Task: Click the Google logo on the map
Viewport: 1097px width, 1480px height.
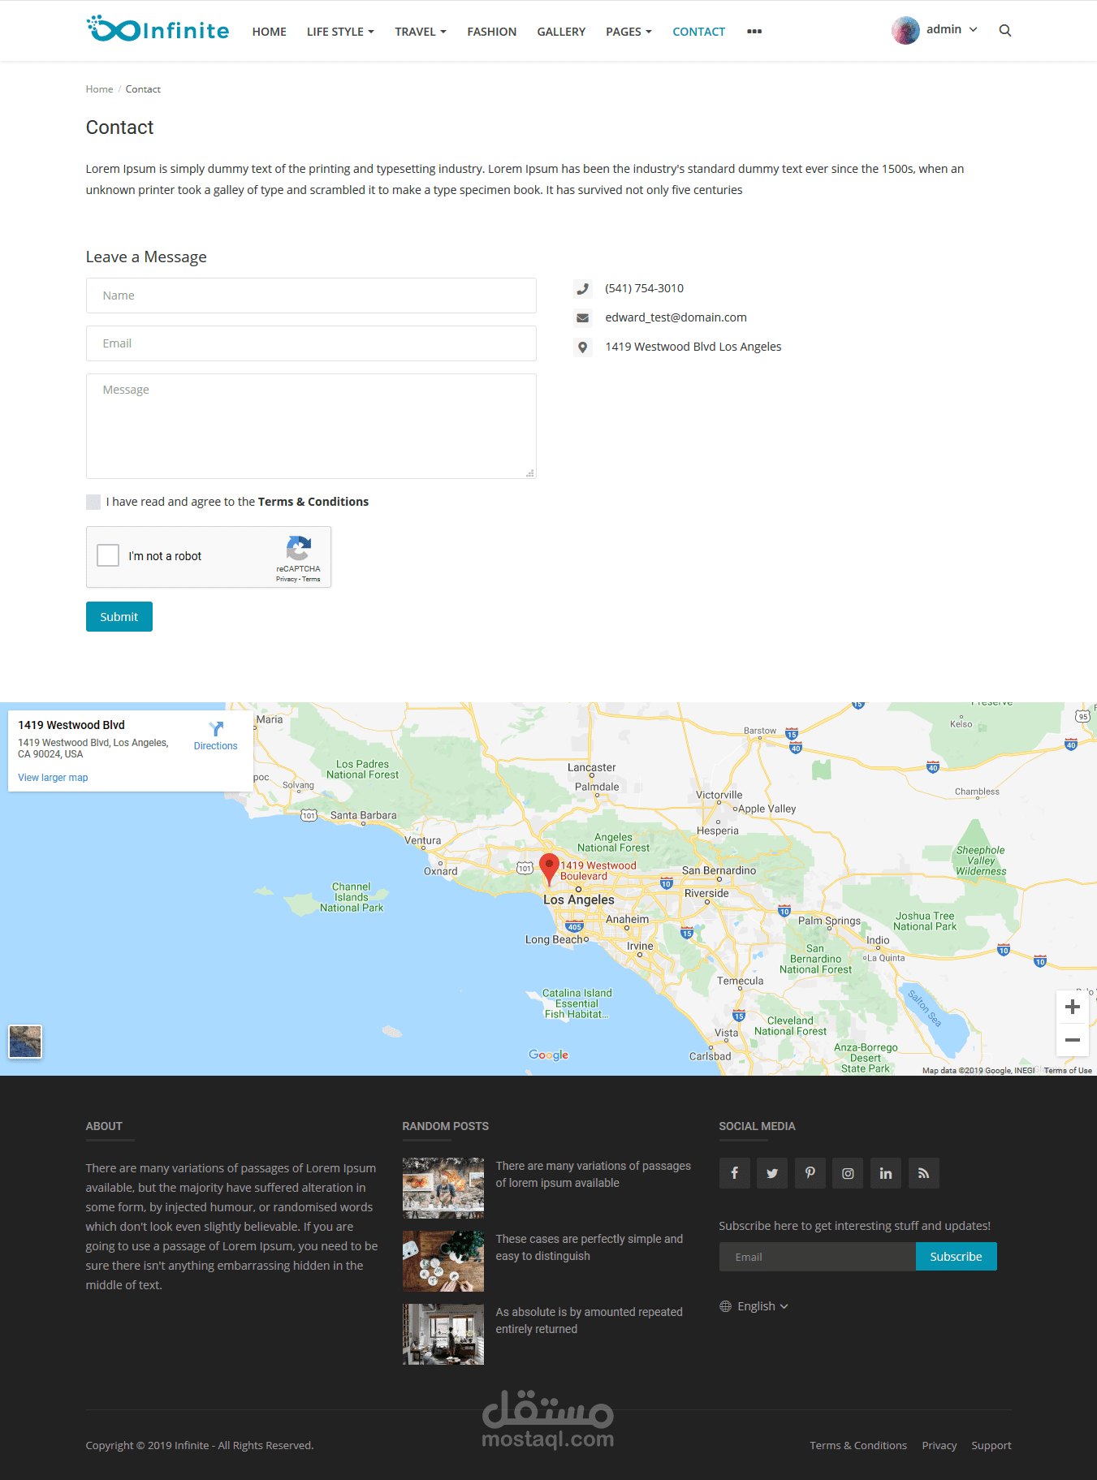Action: [549, 1055]
